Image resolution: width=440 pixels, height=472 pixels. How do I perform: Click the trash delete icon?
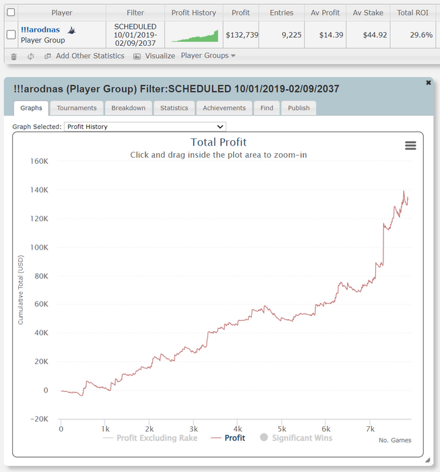(14, 57)
